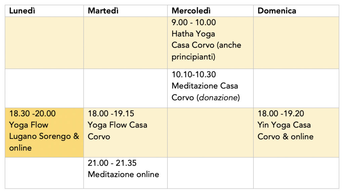344x194 pixels.
Task: Click the Mercoledì column header
Action: (x=191, y=11)
